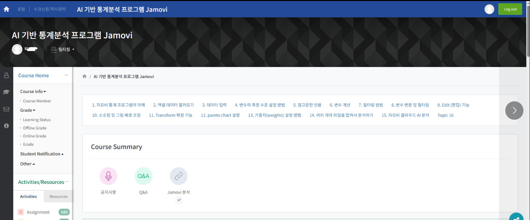Viewport: 530px width, 220px height.
Task: Collapse the Course info section
Action: coord(33,92)
